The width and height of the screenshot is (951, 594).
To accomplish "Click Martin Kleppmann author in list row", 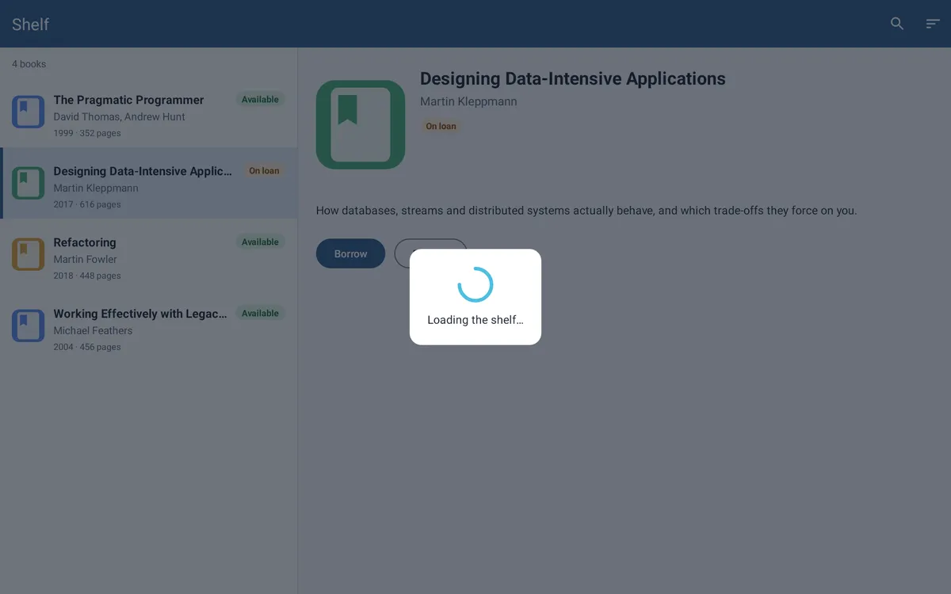I will 96,188.
